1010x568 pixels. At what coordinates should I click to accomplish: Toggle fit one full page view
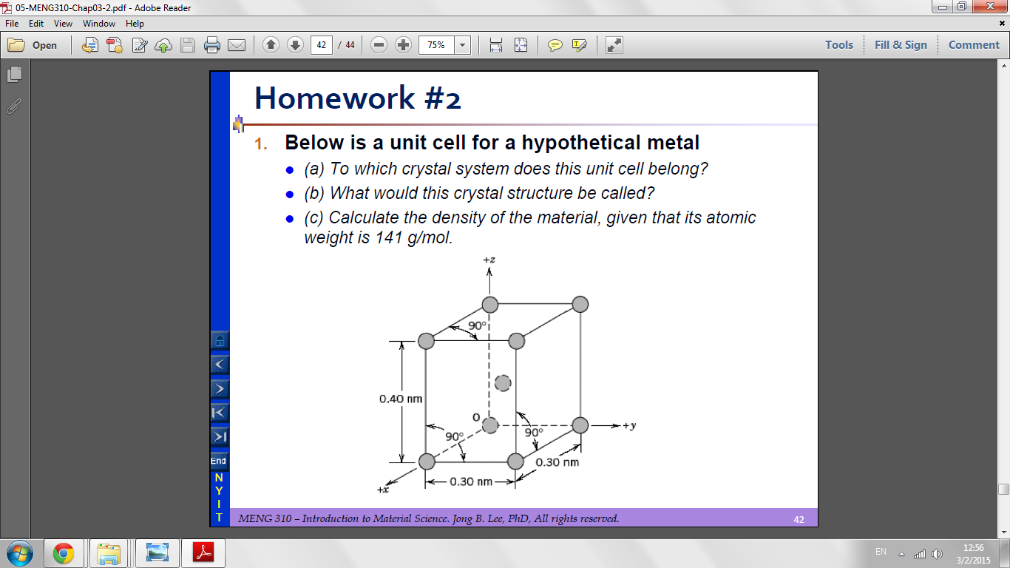[x=521, y=45]
